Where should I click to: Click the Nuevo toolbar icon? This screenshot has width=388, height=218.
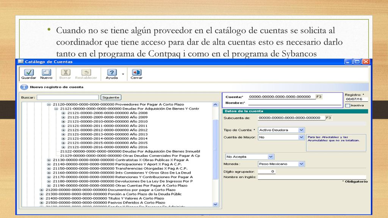pyautogui.click(x=46, y=72)
